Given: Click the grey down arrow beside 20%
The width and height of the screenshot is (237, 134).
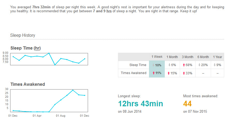Looking at the screenshot, I should 199,65.
